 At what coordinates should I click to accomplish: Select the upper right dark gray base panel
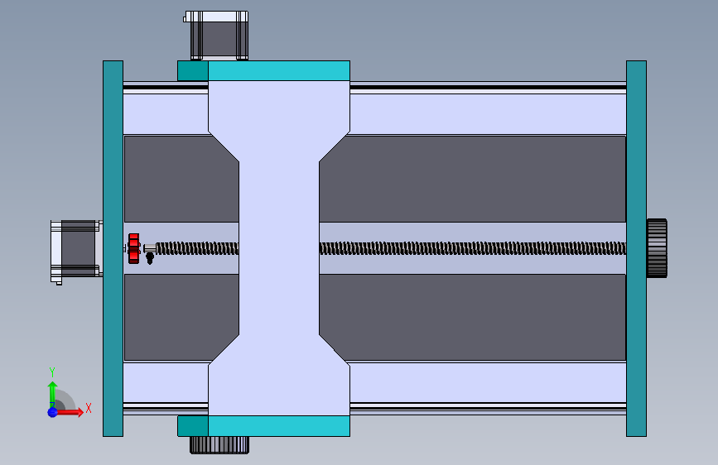(x=473, y=179)
